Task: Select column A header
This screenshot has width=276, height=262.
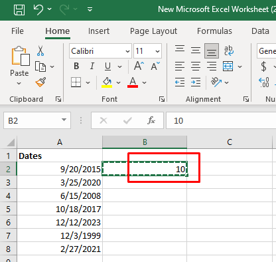Action: click(60, 142)
